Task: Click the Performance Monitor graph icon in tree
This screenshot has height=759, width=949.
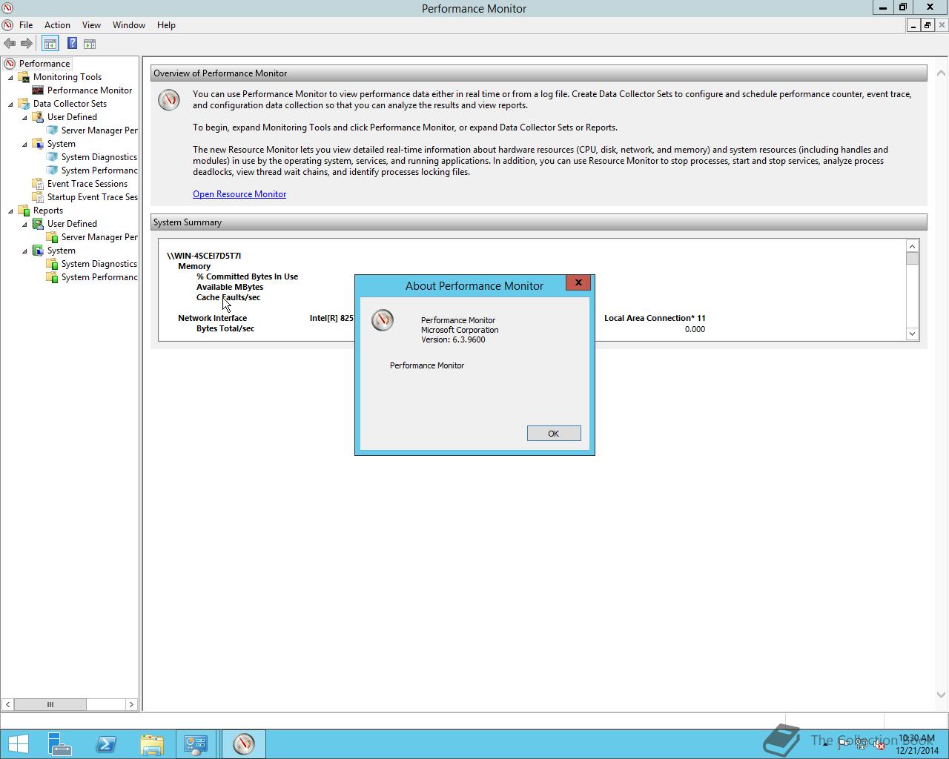Action: (x=38, y=90)
